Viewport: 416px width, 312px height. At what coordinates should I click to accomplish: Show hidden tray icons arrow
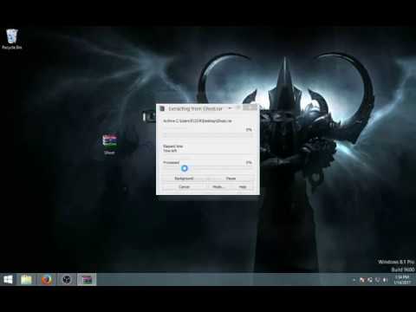[354, 280]
